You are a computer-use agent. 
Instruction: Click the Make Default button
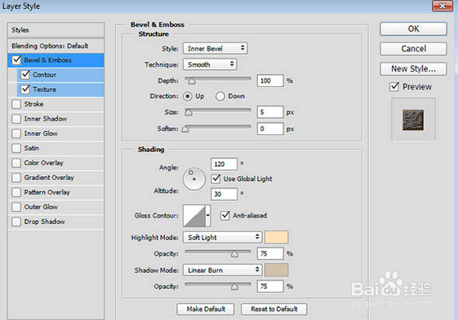tap(206, 309)
